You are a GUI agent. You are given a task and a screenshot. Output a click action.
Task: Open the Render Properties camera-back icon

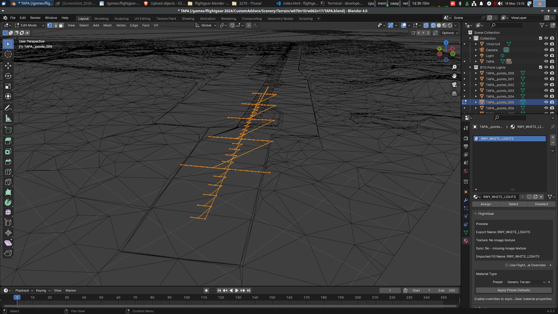tap(466, 138)
